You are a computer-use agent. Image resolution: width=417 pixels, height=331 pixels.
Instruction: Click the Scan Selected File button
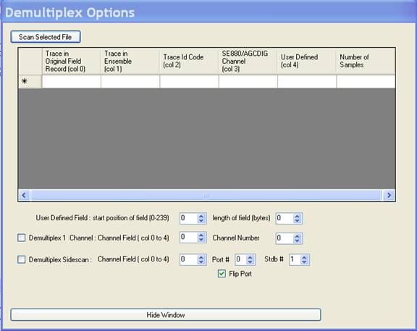46,37
